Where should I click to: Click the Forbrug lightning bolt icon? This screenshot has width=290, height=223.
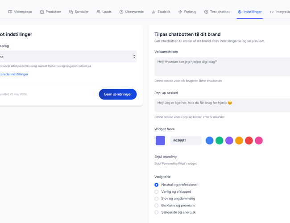(x=180, y=12)
